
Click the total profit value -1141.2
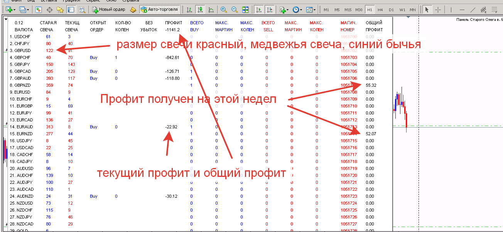(x=172, y=30)
